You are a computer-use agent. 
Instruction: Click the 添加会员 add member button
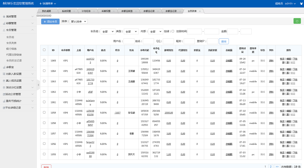click(50, 21)
